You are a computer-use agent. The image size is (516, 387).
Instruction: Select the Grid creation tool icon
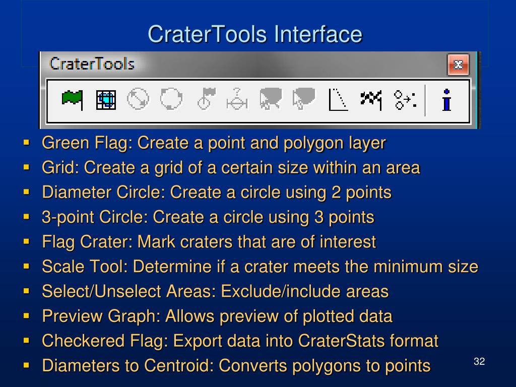click(106, 100)
